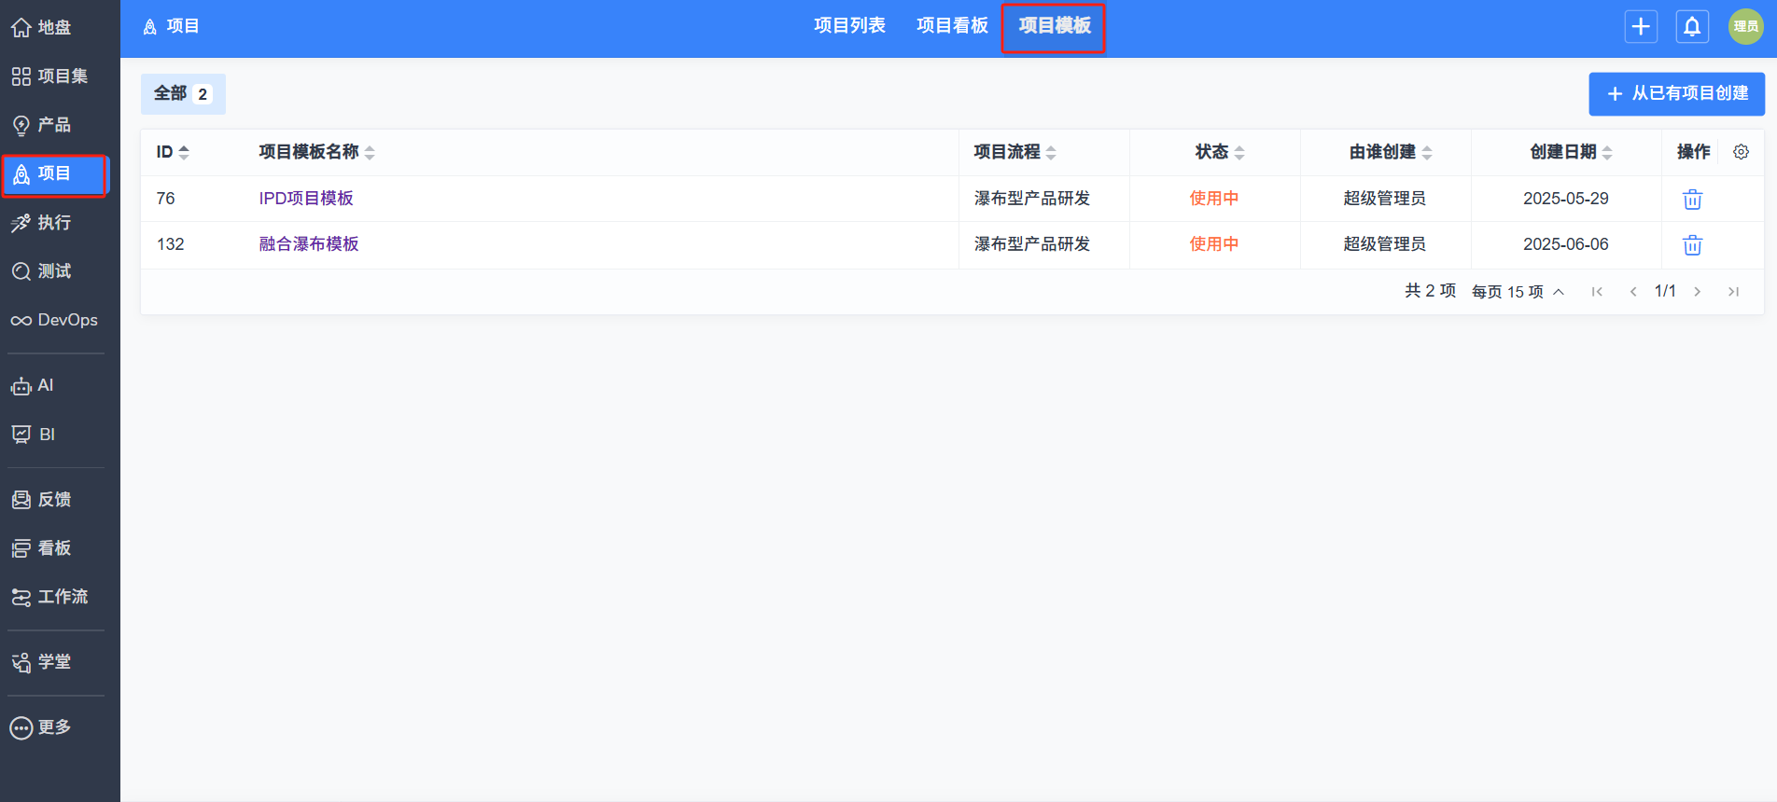Open DevOps in the sidebar
Image resolution: width=1777 pixels, height=802 pixels.
(x=54, y=320)
